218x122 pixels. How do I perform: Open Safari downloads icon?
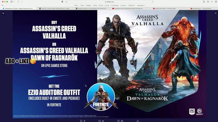[x=204, y=2]
